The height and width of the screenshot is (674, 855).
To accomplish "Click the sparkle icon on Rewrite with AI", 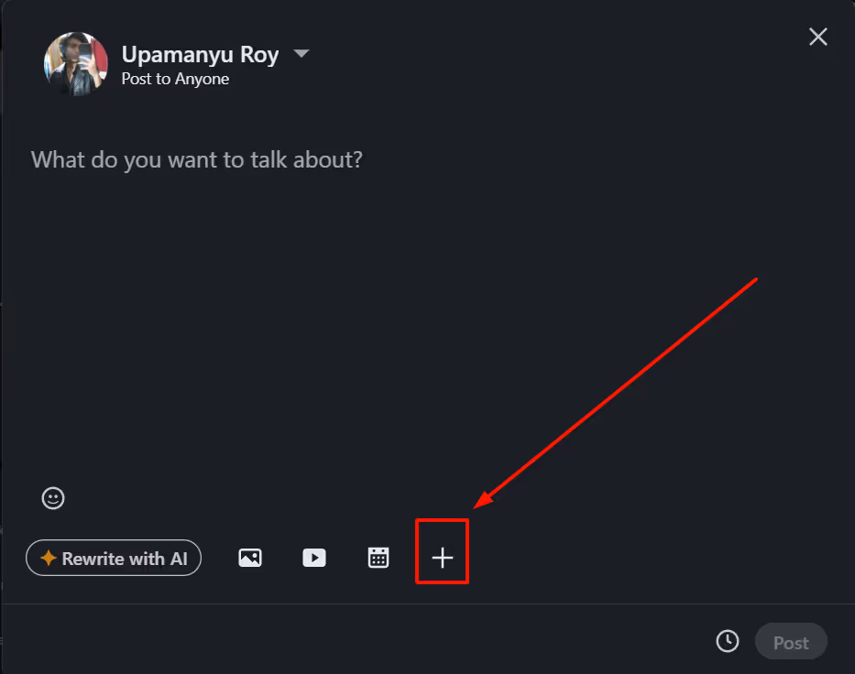I will 47,557.
